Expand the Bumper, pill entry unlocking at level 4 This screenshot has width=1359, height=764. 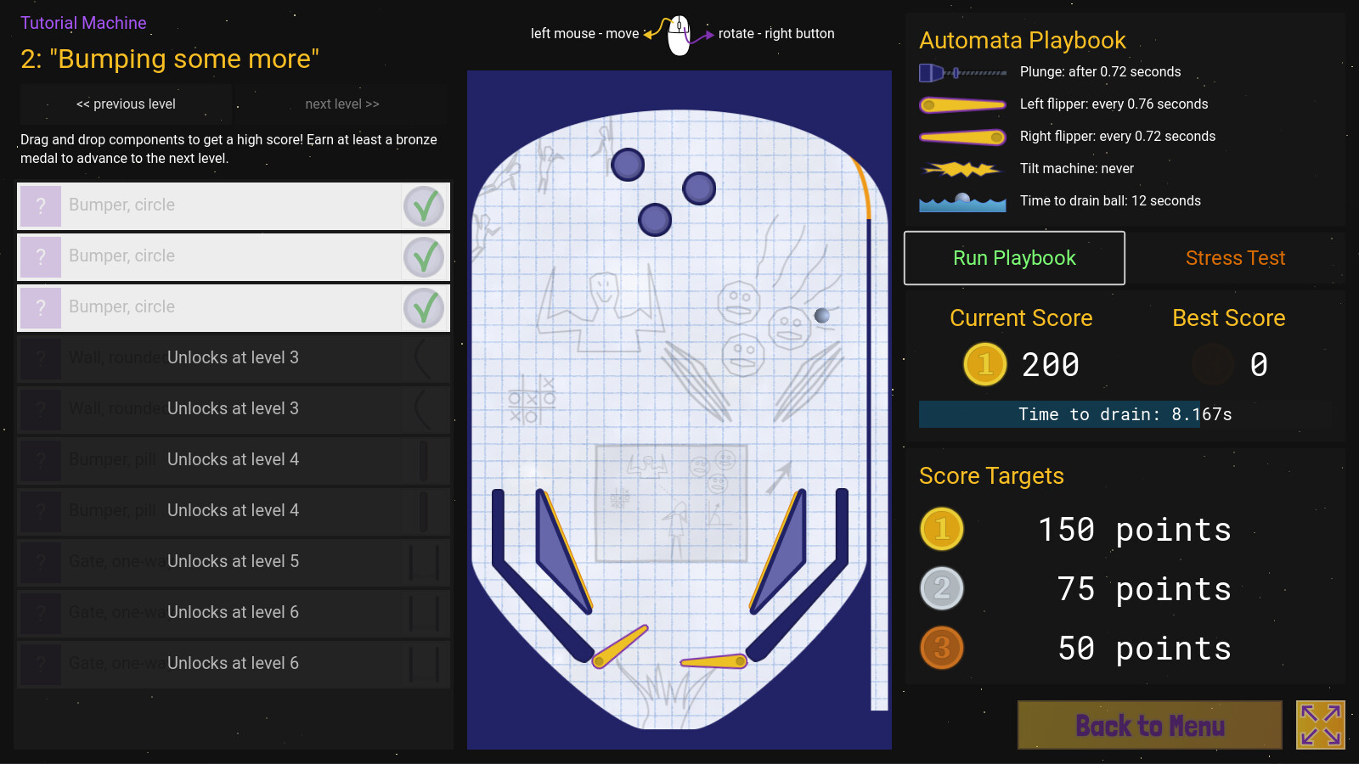(x=234, y=459)
